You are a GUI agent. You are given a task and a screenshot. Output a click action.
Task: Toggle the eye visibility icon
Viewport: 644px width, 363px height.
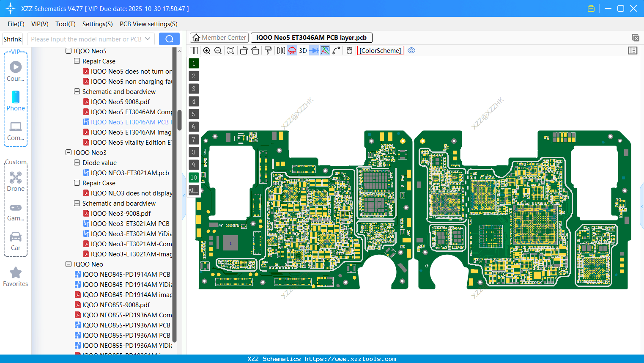411,51
